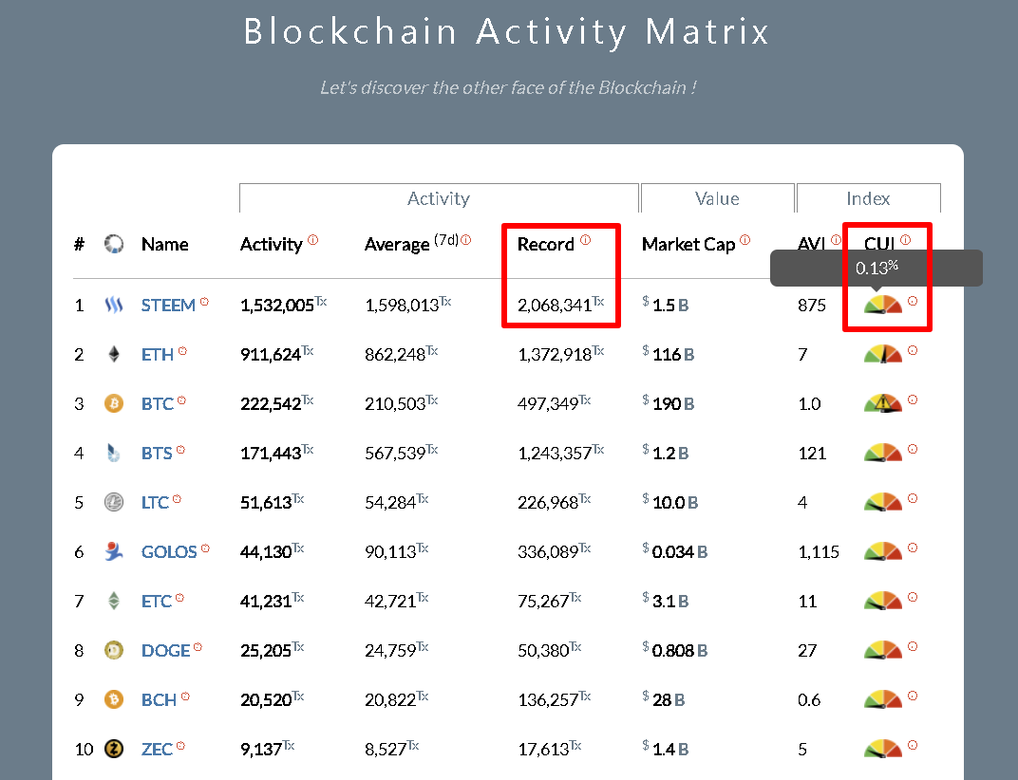Click the info icon next to CUI header
Viewport: 1018px width, 780px height.
point(906,240)
